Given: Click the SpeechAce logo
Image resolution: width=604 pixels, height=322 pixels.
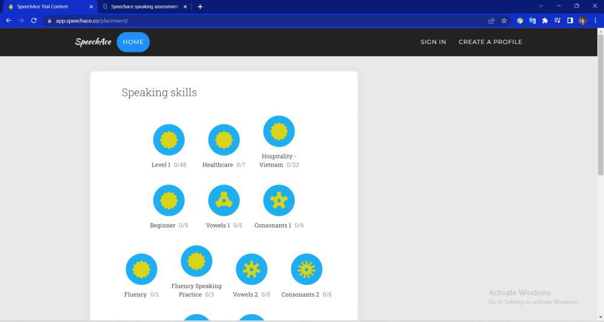Looking at the screenshot, I should coord(93,42).
